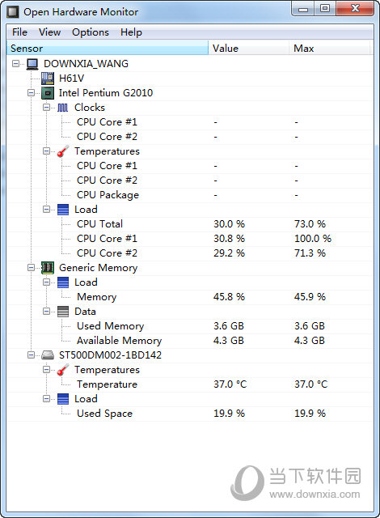
Task: Open the Options menu
Action: 91,32
